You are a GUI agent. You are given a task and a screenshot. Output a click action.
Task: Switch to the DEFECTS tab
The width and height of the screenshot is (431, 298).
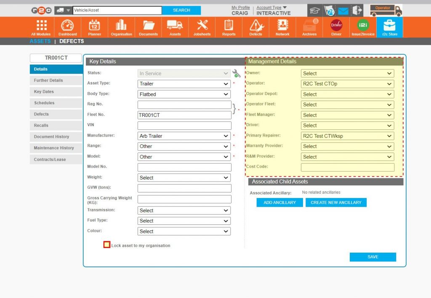click(72, 41)
